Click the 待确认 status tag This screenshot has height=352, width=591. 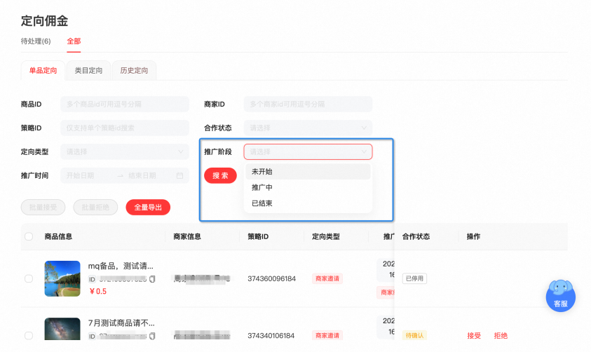(x=414, y=335)
